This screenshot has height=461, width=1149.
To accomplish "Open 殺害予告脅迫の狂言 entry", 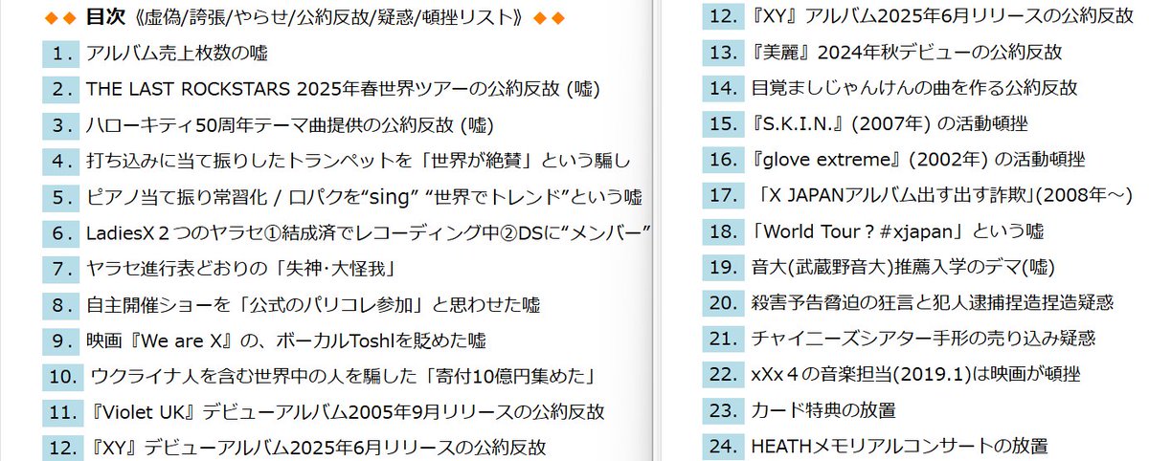I will pyautogui.click(x=932, y=302).
